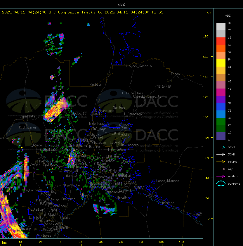Click the 'dBZ' title in top bar
The image size is (243, 246).
[121, 4]
